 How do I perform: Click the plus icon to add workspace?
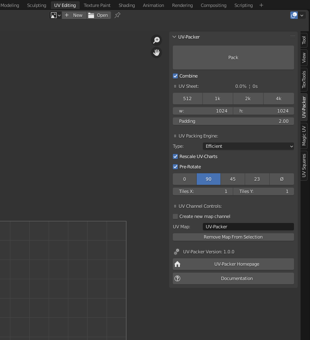click(261, 5)
